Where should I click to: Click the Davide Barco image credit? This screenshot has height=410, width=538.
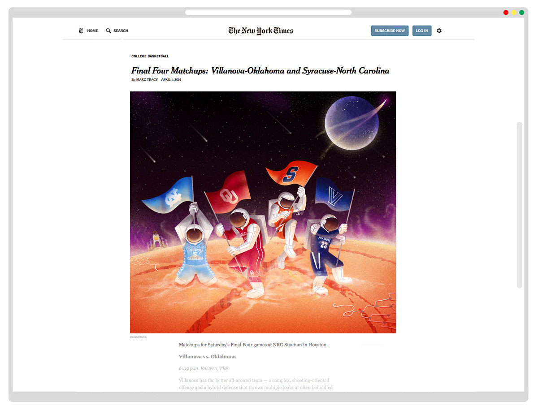coord(138,337)
